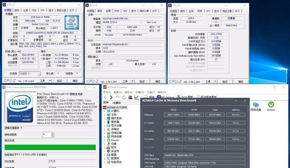
Task: Click the L1 Cache Latency 1.0 ns value
Action: click(235, 123)
